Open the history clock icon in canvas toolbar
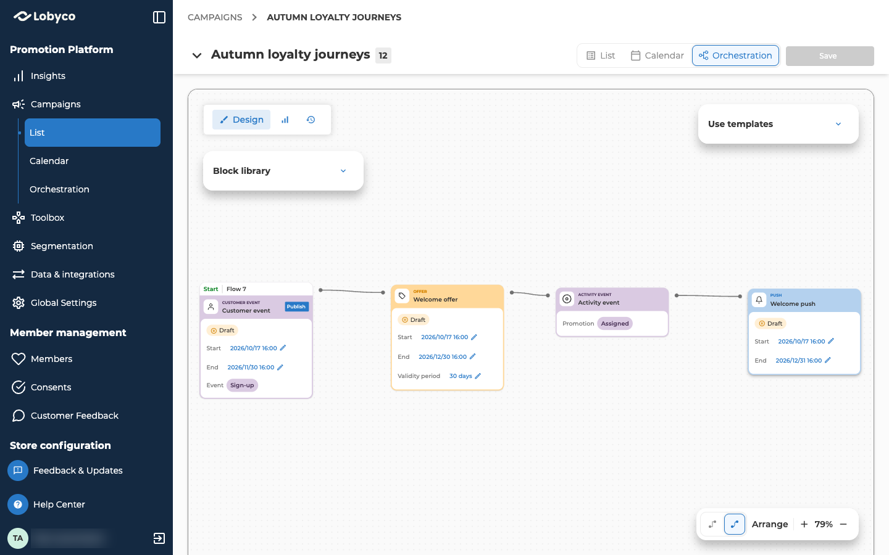 point(311,120)
